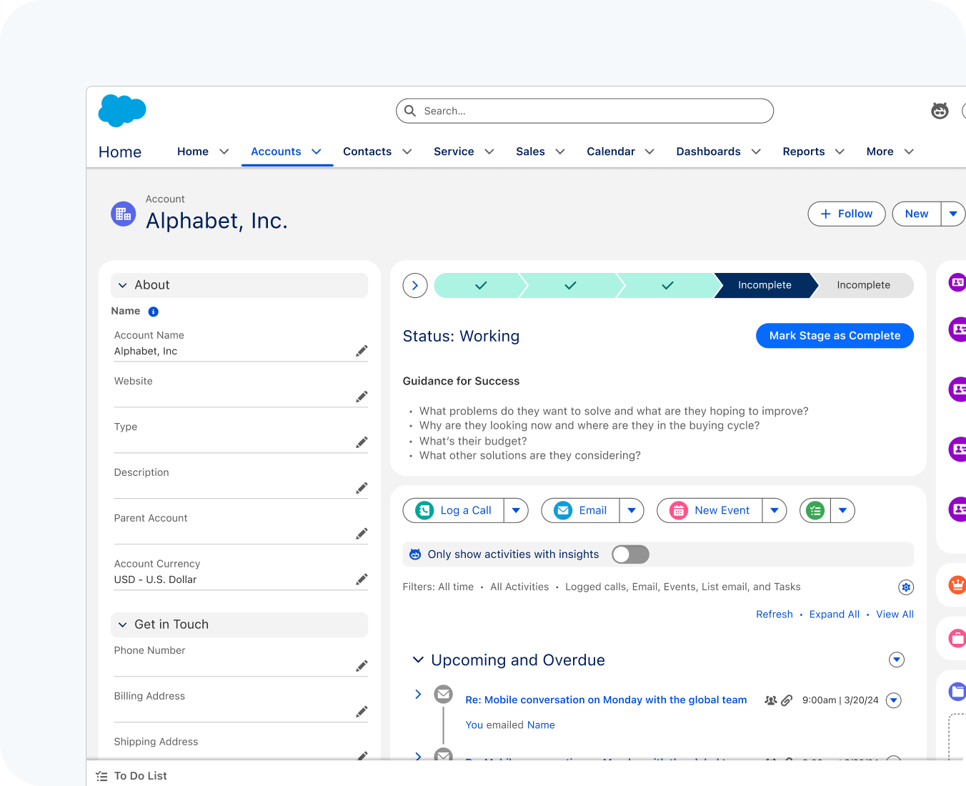
Task: Edit the Phone Number field pencil
Action: click(362, 666)
